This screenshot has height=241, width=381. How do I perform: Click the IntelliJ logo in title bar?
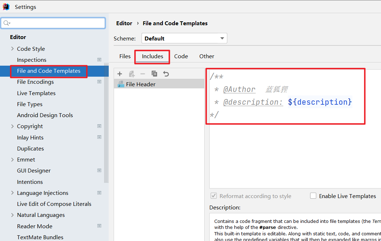[x=6, y=7]
